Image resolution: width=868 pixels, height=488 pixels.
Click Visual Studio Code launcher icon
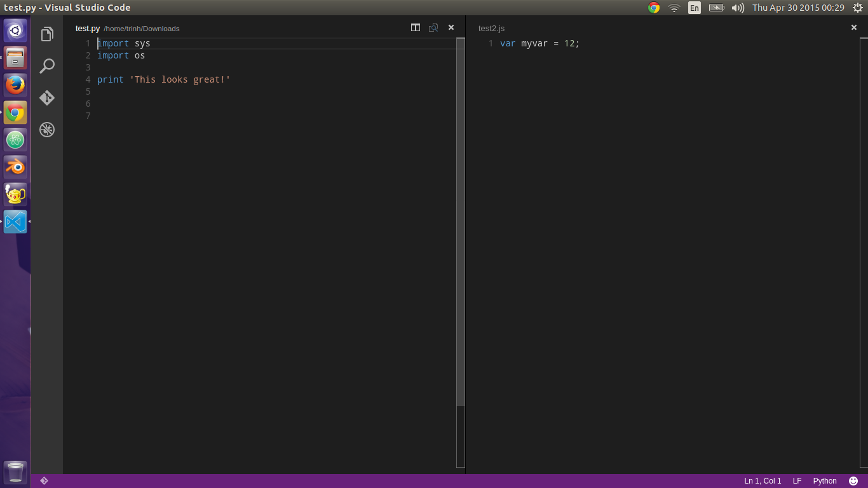(15, 222)
